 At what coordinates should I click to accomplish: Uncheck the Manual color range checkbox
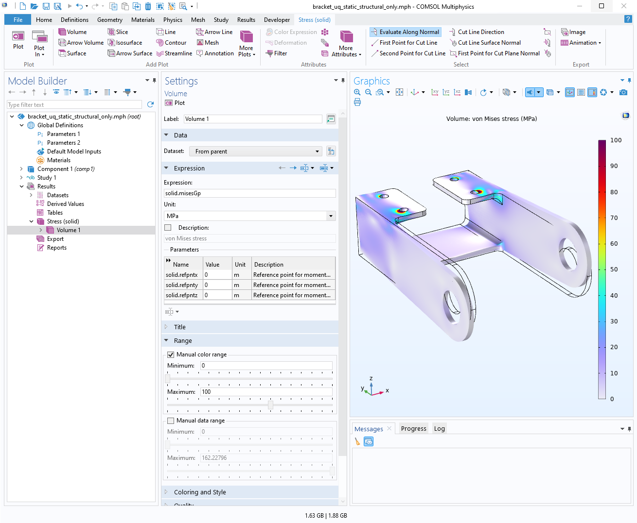[171, 354]
